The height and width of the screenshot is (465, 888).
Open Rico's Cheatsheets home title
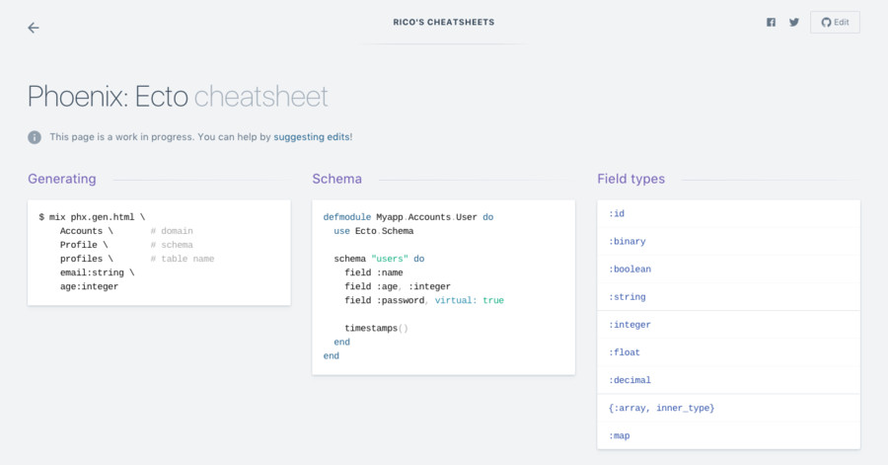click(444, 22)
